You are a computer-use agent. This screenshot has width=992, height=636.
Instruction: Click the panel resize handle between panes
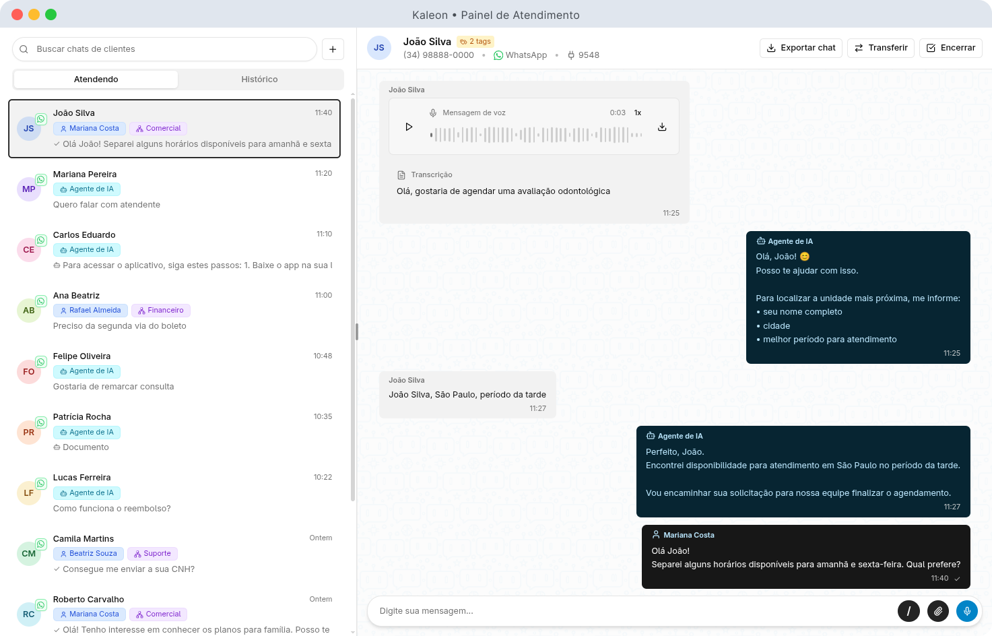point(357,331)
